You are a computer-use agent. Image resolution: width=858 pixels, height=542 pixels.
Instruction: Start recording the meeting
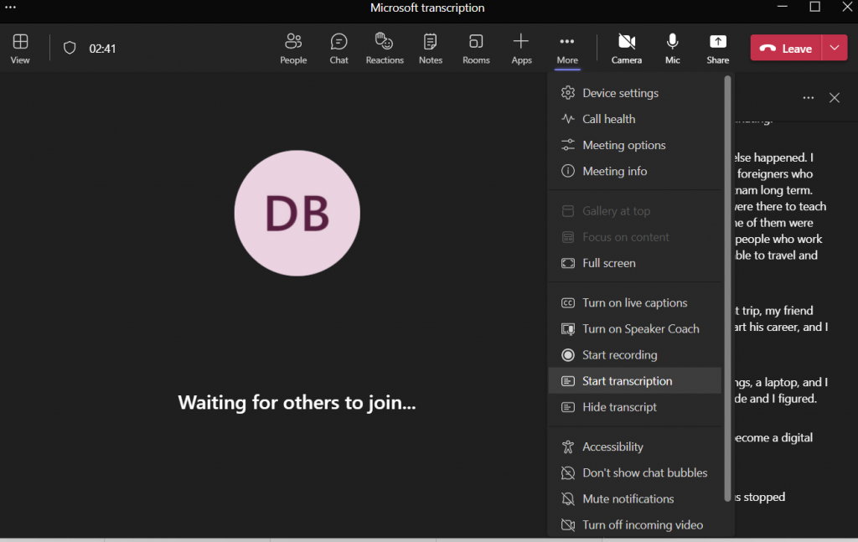(x=635, y=355)
